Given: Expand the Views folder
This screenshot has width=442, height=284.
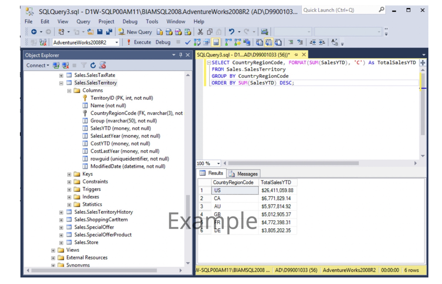Looking at the screenshot, I should [53, 250].
